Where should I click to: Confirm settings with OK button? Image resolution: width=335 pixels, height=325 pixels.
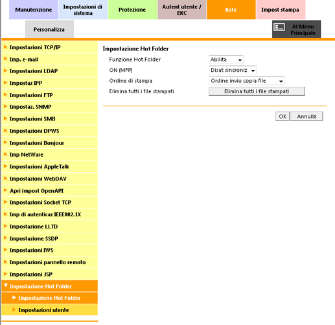(x=283, y=117)
